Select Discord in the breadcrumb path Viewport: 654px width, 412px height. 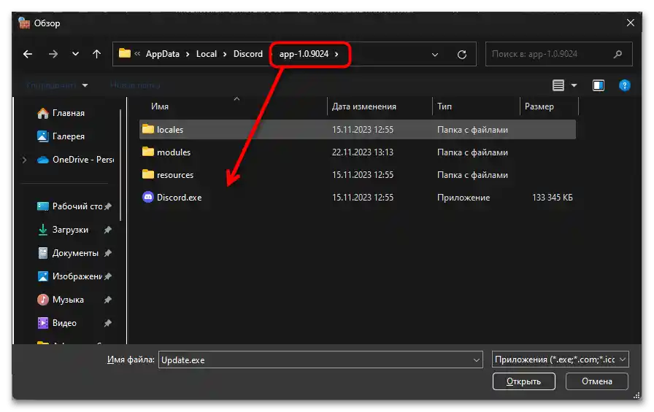pyautogui.click(x=248, y=54)
